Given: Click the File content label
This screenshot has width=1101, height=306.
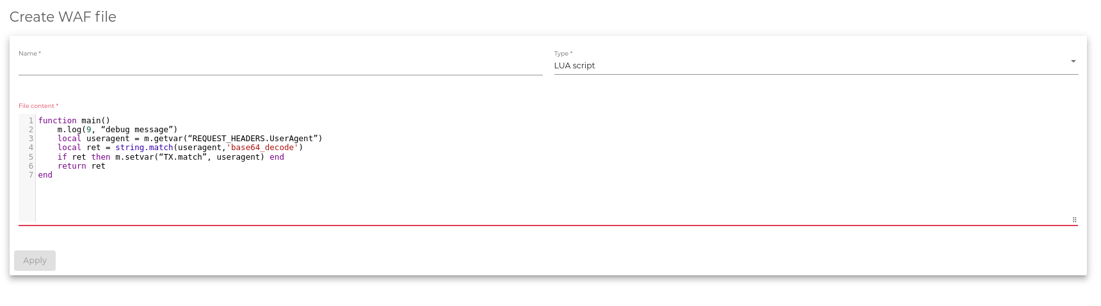Looking at the screenshot, I should (x=38, y=106).
